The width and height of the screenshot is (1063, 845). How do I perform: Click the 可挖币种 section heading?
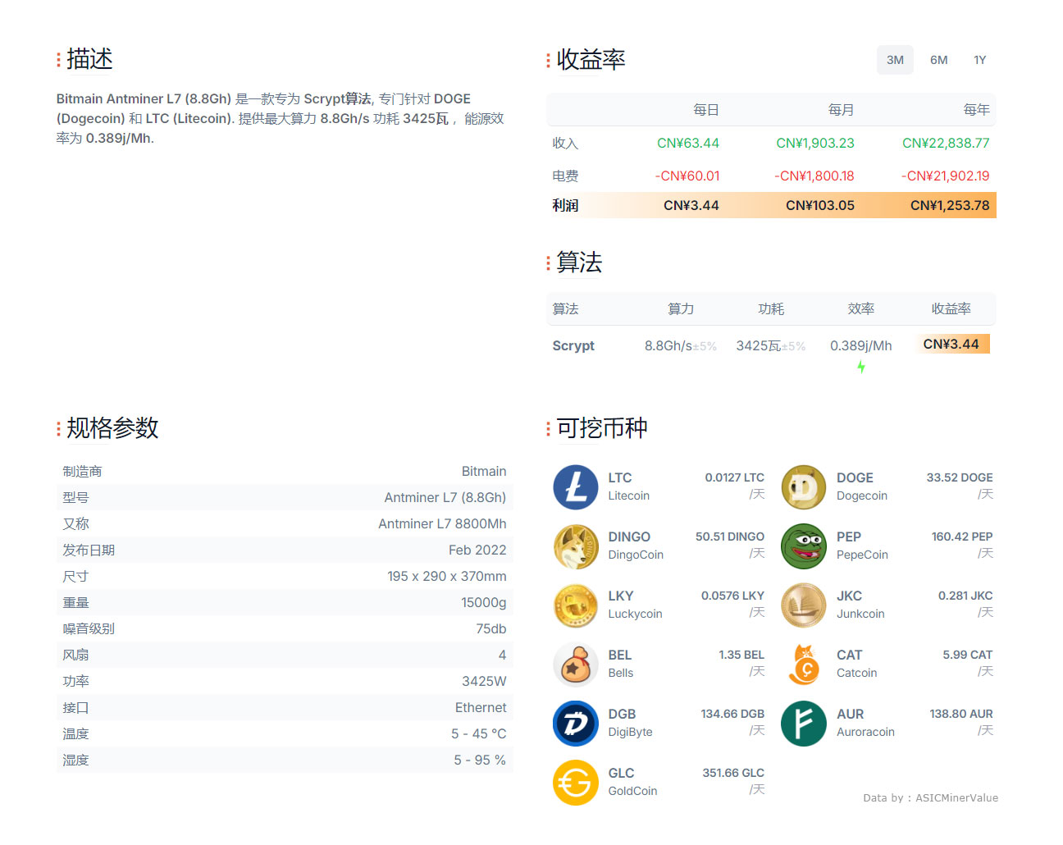602,428
